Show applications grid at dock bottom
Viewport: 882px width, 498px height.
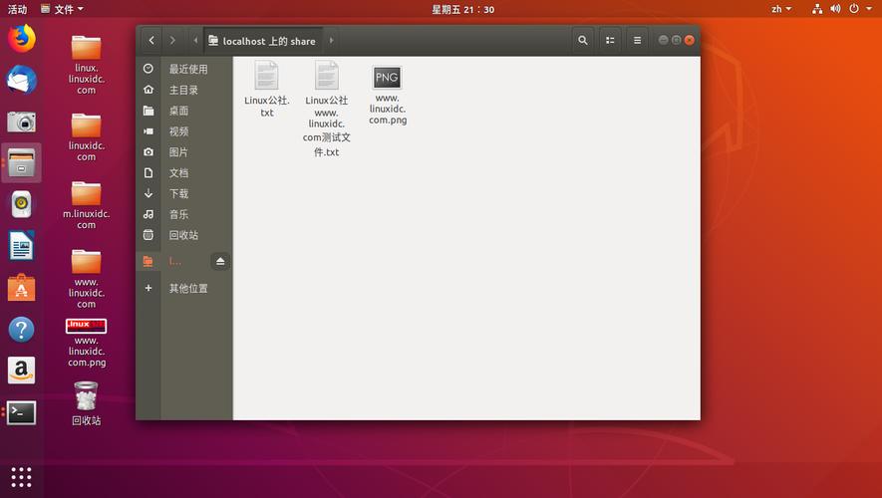click(x=21, y=476)
